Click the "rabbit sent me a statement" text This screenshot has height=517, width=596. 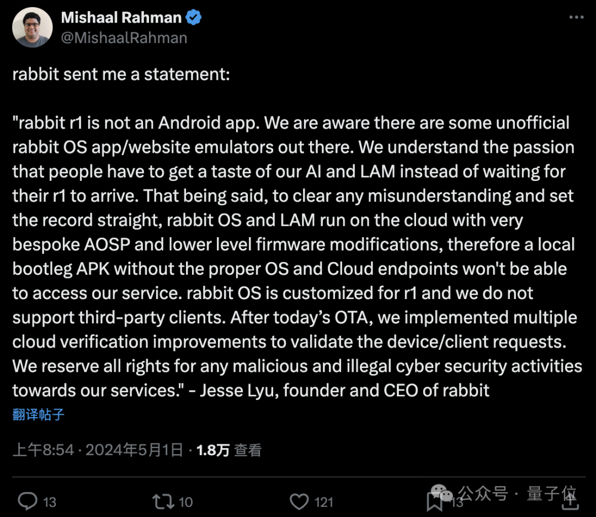121,74
